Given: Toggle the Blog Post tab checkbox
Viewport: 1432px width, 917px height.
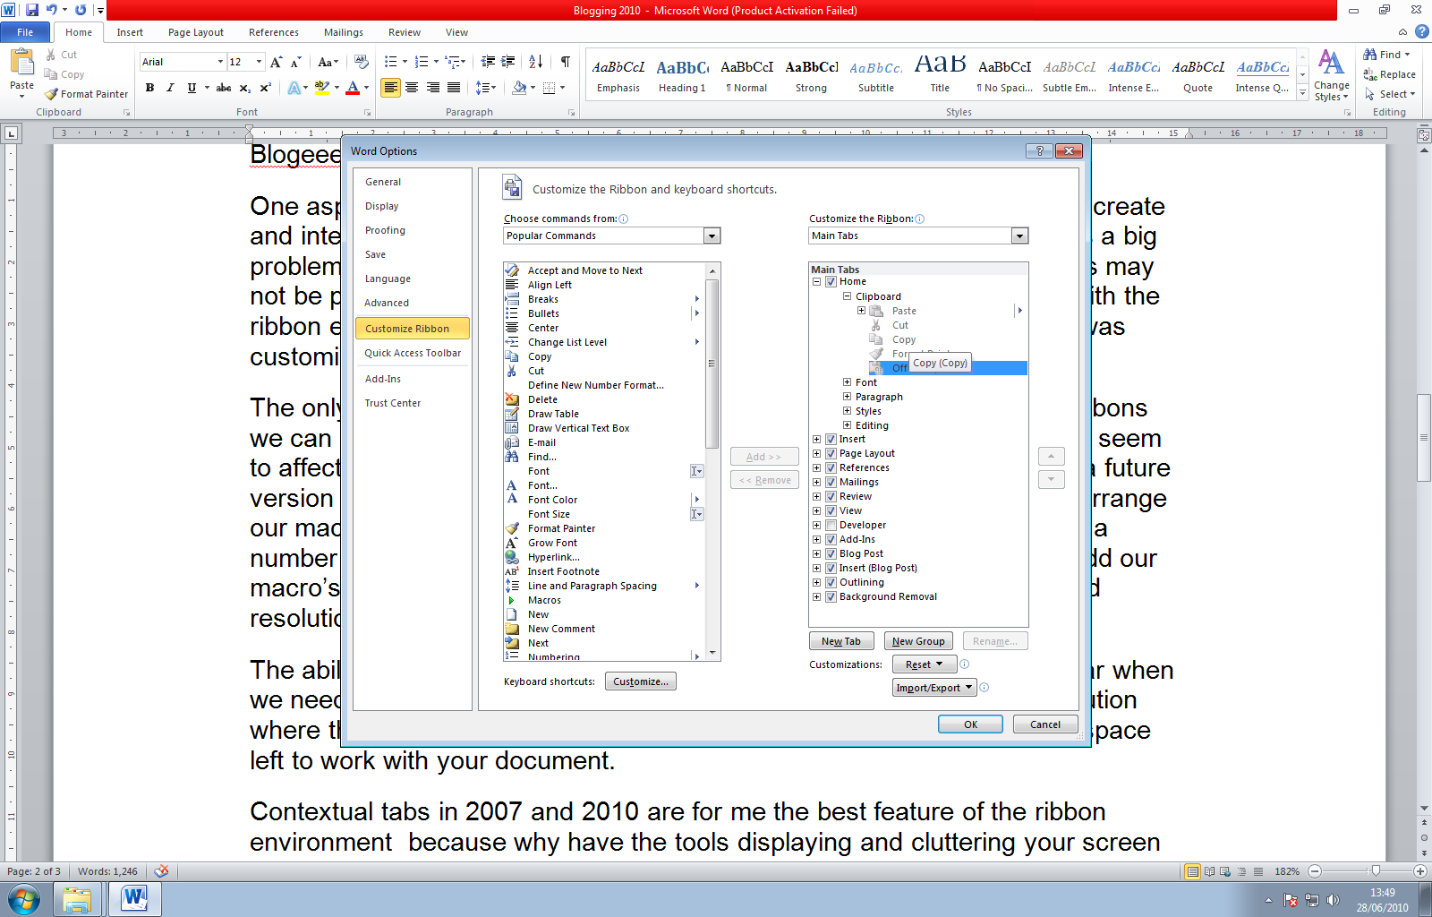Looking at the screenshot, I should point(831,553).
